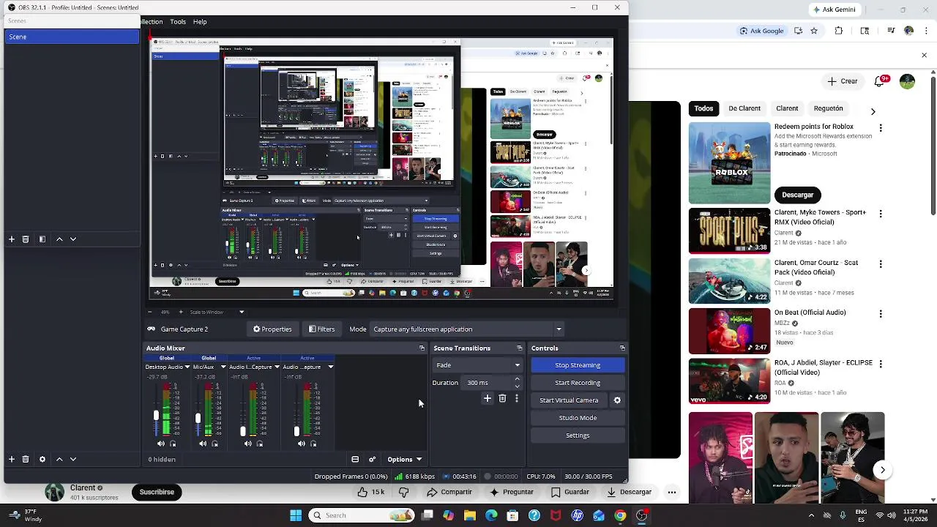
Task: Bookmark this page with the Chrome star icon
Action: [x=814, y=31]
